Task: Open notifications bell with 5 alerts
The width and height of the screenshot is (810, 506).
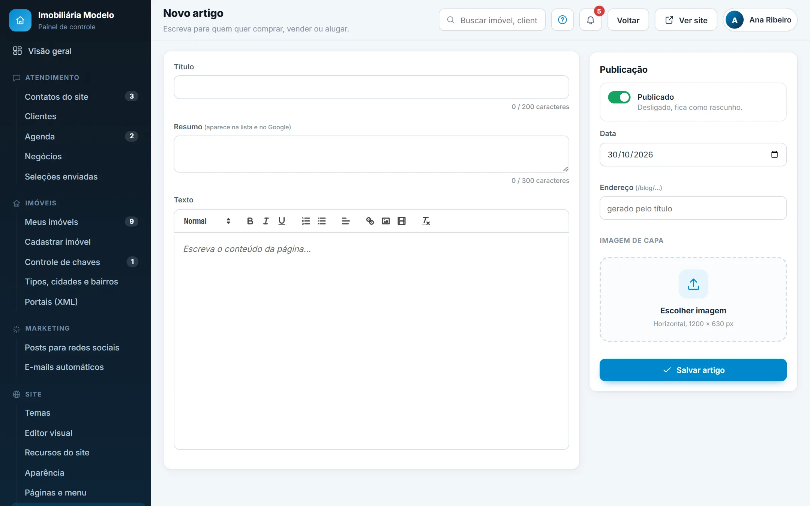Action: [591, 20]
